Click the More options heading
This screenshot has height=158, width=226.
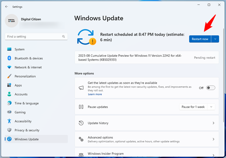click(x=84, y=73)
